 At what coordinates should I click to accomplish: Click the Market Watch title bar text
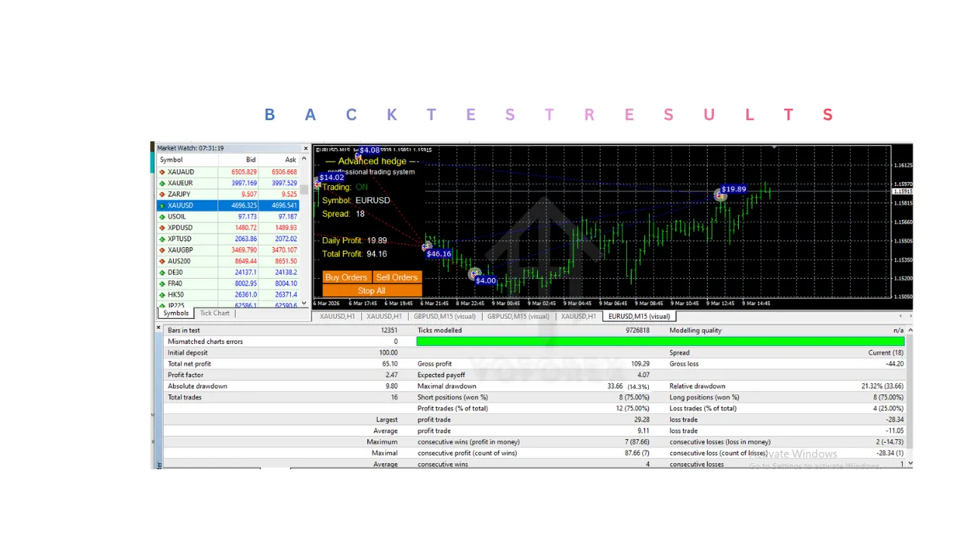(190, 148)
